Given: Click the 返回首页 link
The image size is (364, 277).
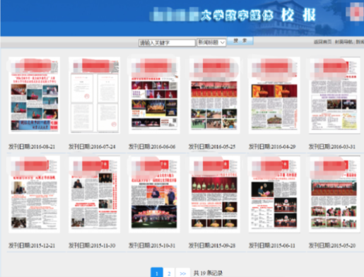Looking at the screenshot, I should (322, 42).
